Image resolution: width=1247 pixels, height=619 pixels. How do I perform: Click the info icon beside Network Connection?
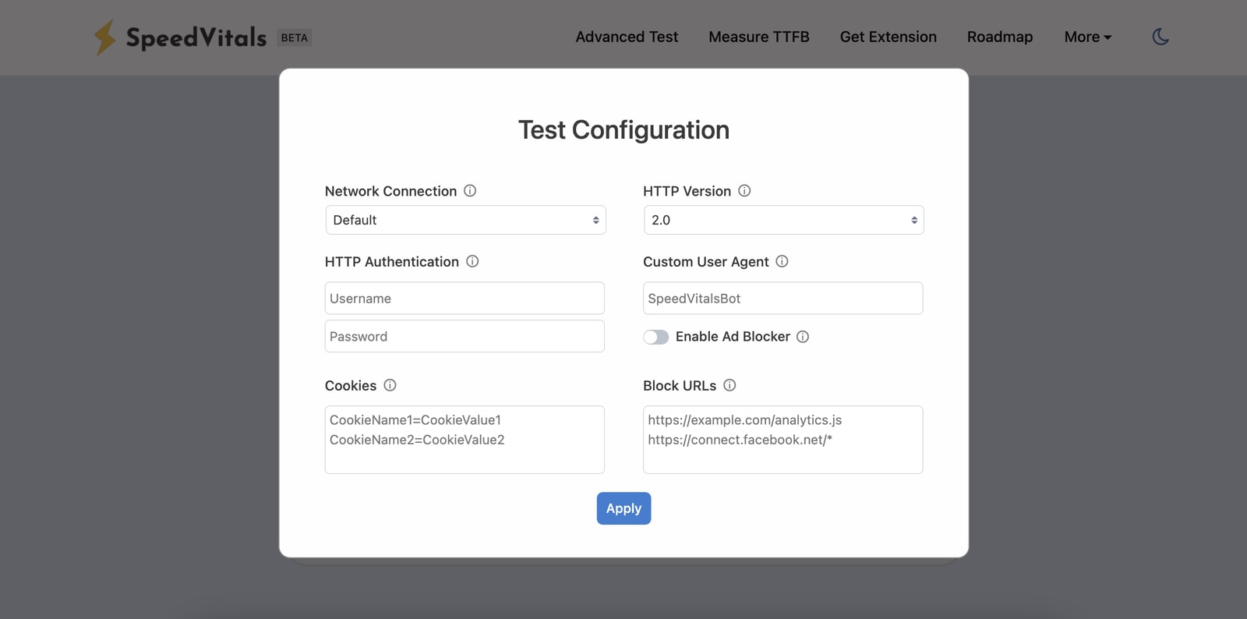click(x=470, y=191)
